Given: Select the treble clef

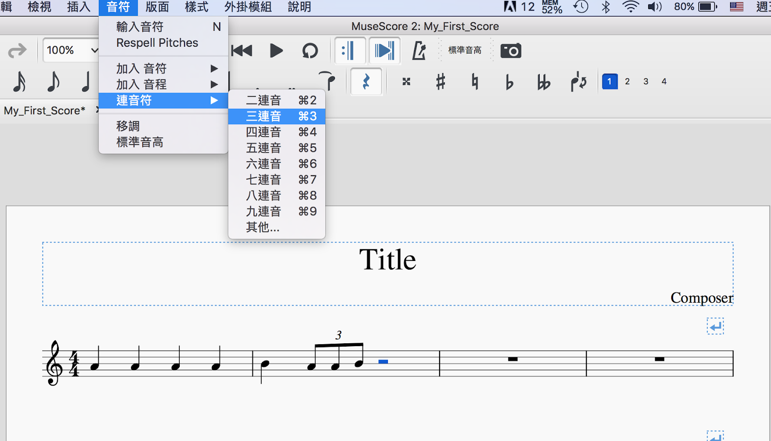Looking at the screenshot, I should (53, 363).
